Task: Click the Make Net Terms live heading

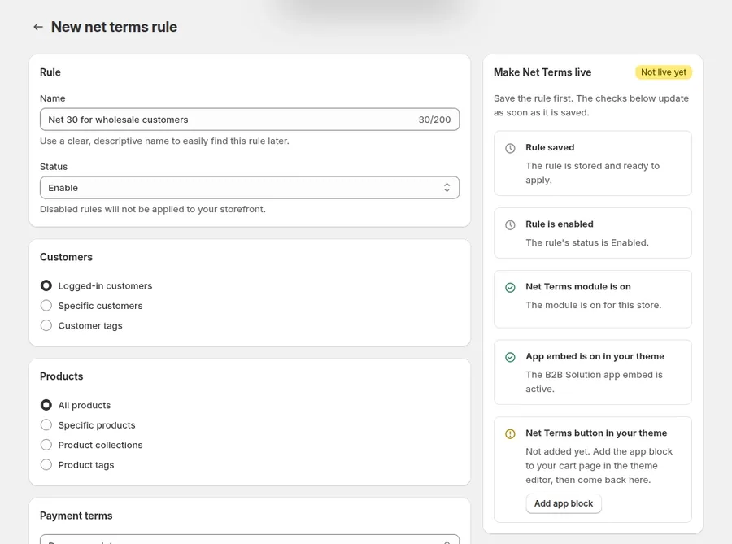Action: pyautogui.click(x=542, y=72)
